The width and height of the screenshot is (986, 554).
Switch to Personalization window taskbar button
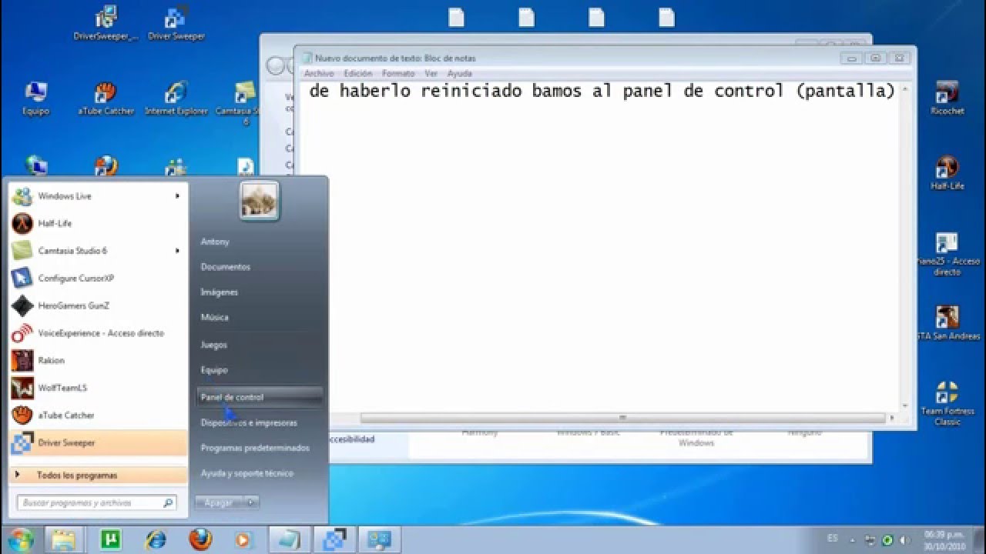[x=379, y=539]
